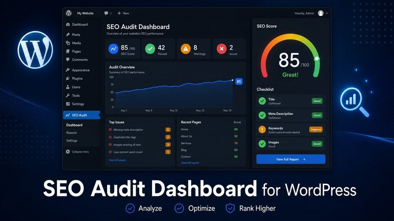Click the Score column header
The height and width of the screenshot is (221, 394).
237,122
